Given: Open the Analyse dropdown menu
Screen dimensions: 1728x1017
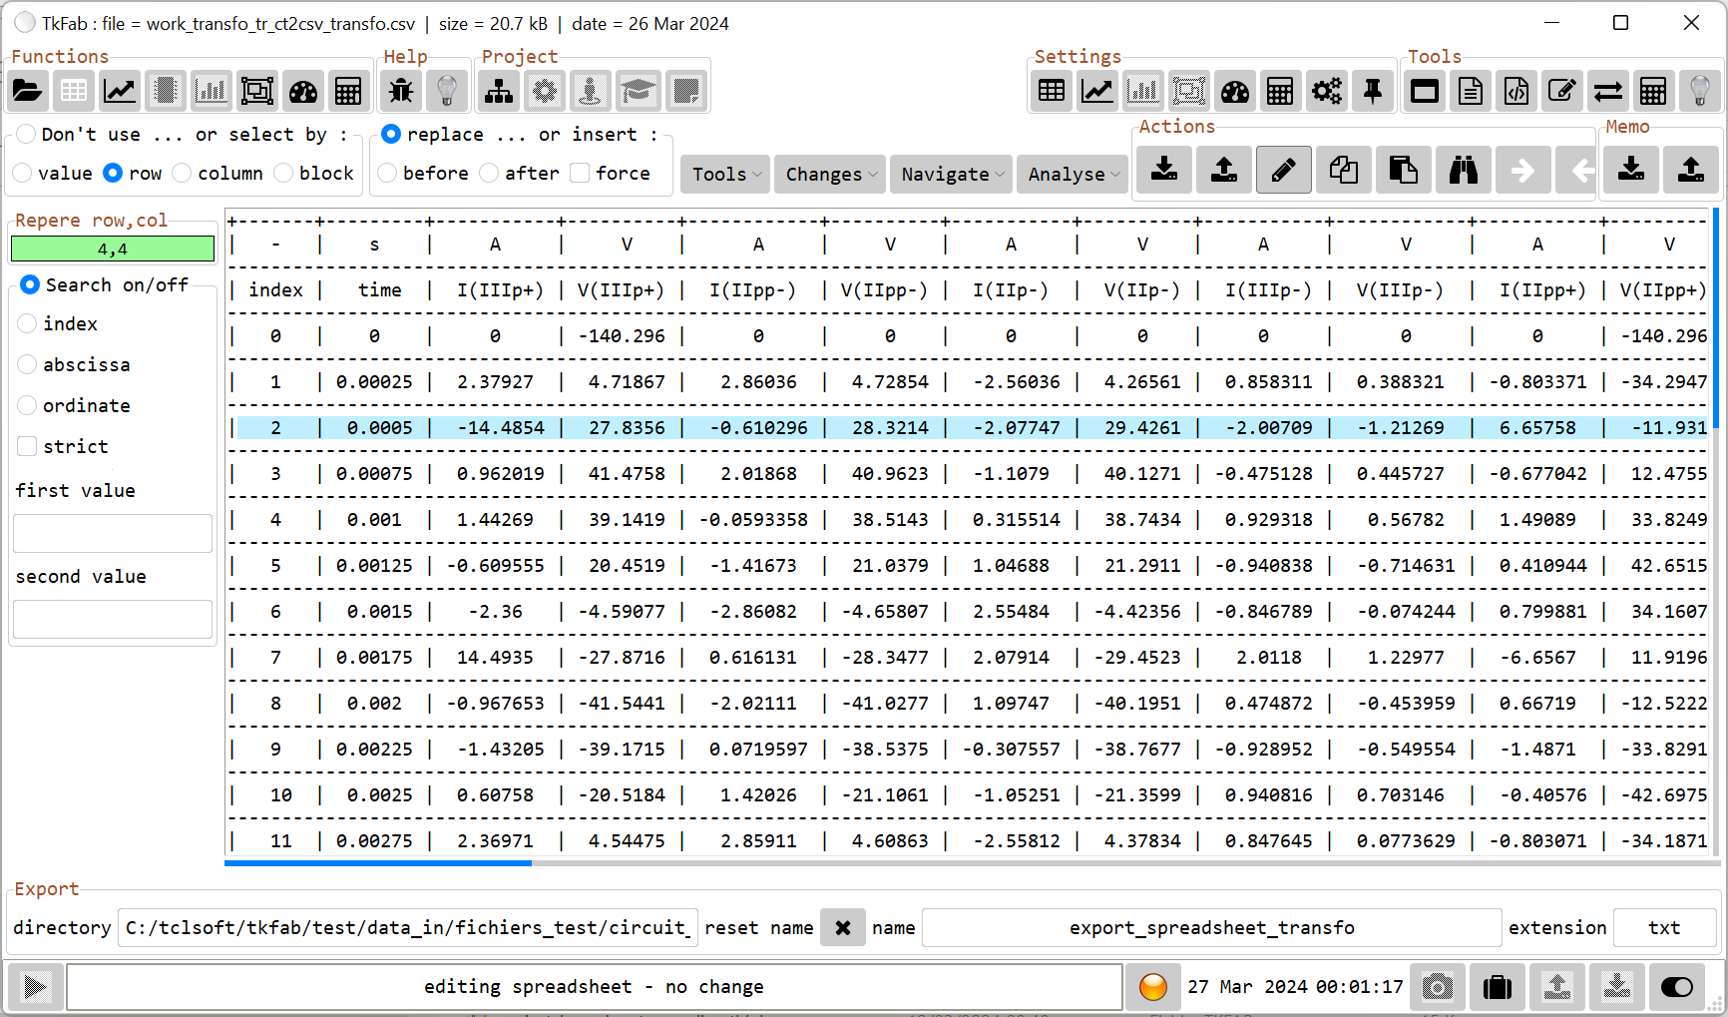Looking at the screenshot, I should (x=1073, y=174).
